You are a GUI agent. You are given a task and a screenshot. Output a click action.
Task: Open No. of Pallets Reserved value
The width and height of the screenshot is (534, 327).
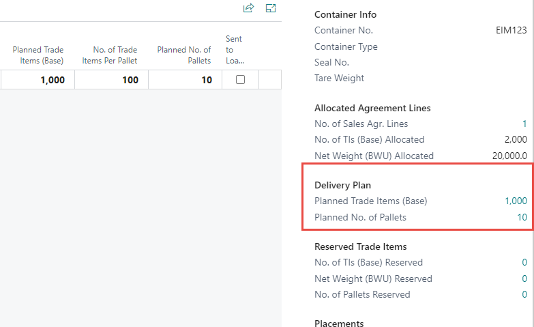click(524, 294)
